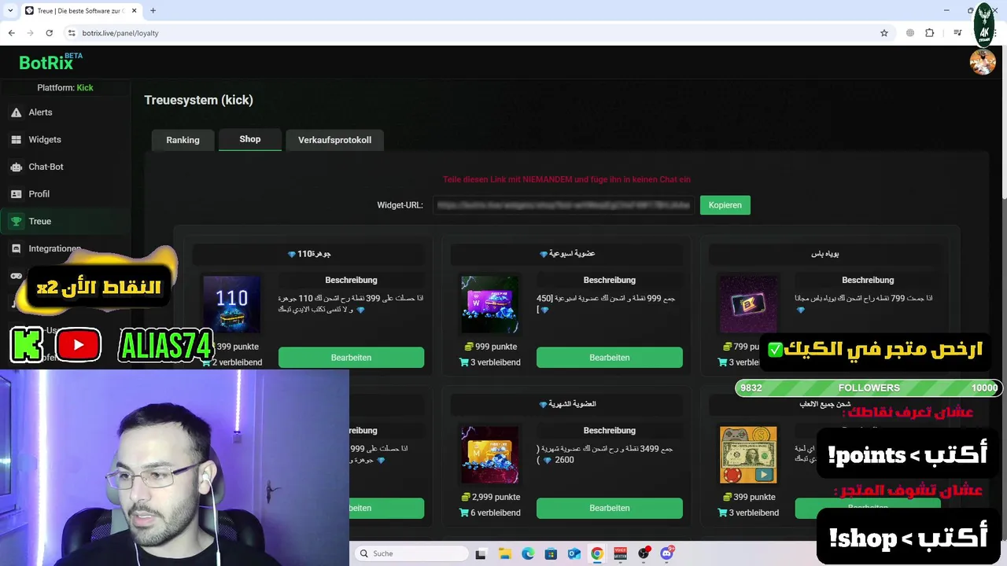Open the media control icon in Chrome toolbar
Screen dimensions: 1007x566
(x=957, y=33)
